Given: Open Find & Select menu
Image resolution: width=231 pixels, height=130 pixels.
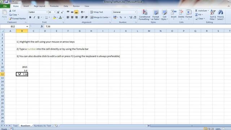Looking at the screenshot, I should coord(221,15).
